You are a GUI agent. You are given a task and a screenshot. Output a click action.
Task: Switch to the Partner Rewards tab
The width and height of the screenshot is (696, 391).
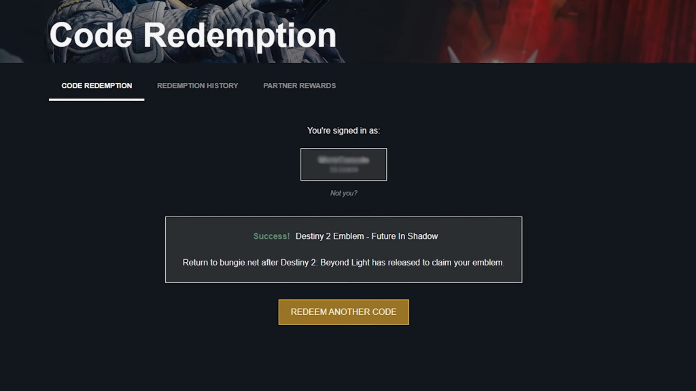299,86
